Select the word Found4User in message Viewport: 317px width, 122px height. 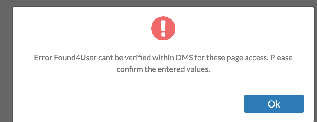[x=75, y=58]
